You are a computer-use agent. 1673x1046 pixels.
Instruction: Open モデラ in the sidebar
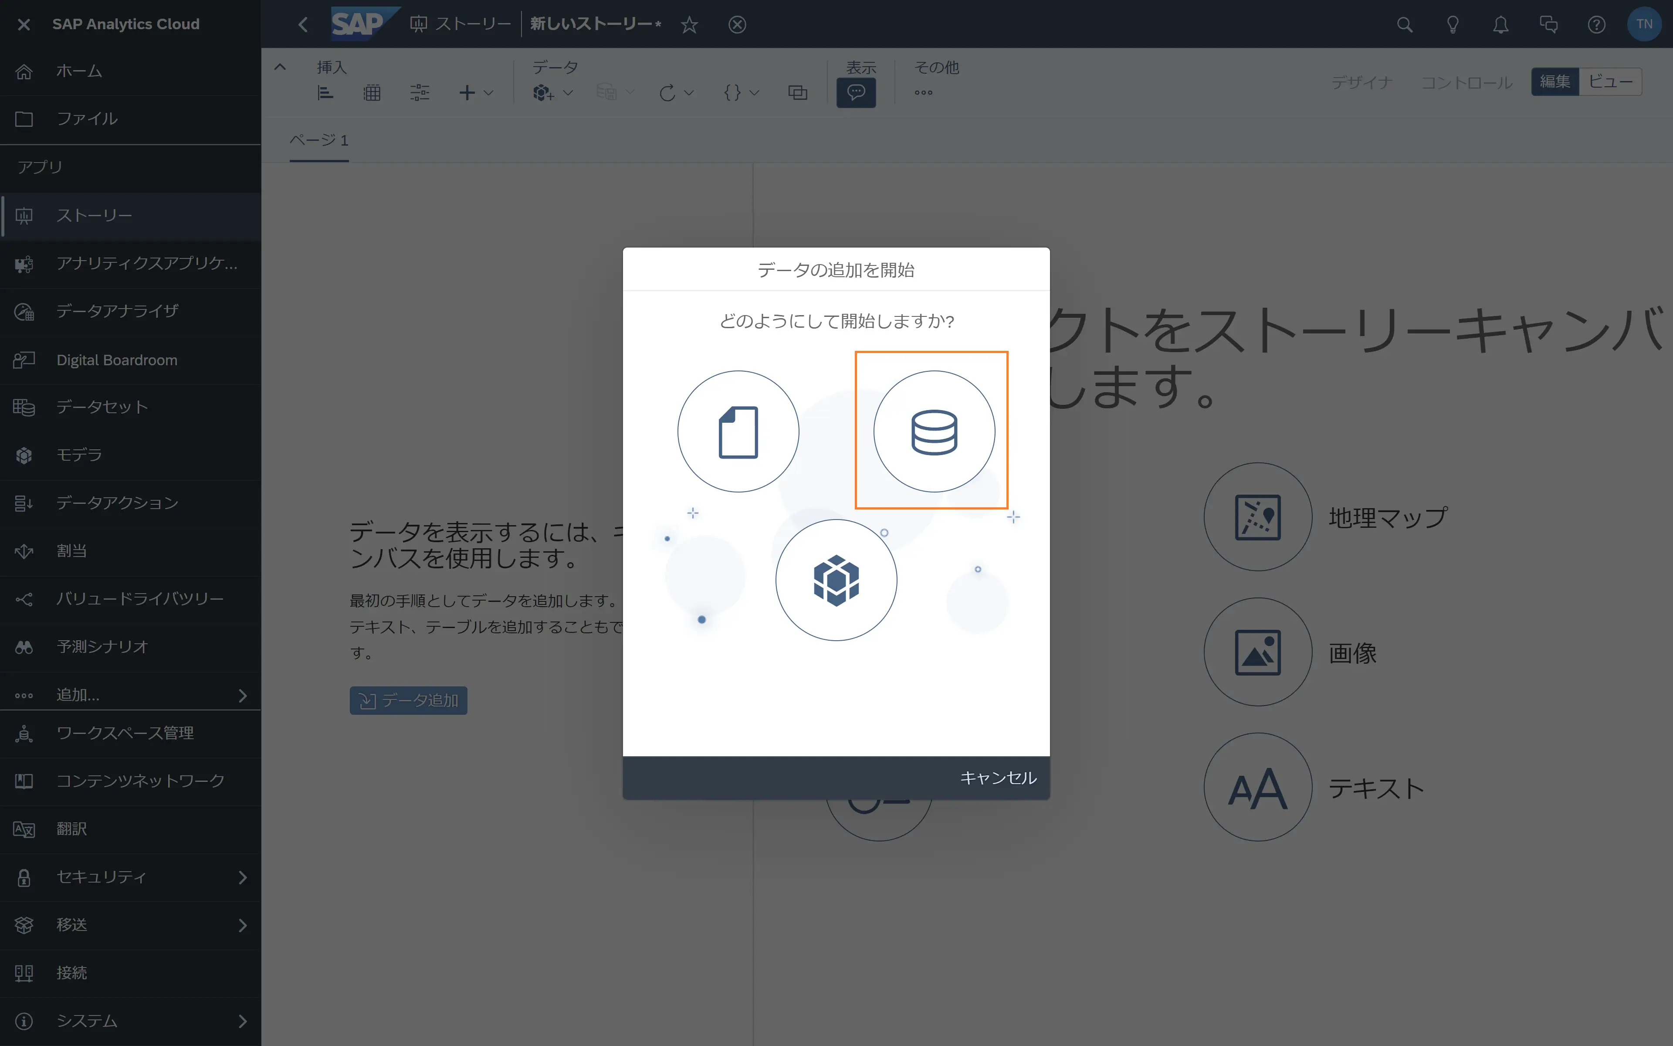tap(131, 455)
